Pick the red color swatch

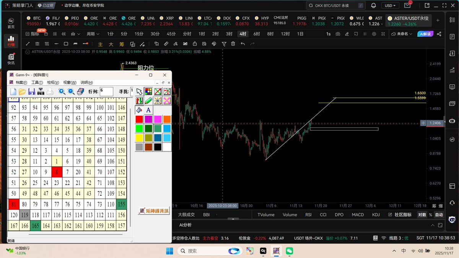139,119
